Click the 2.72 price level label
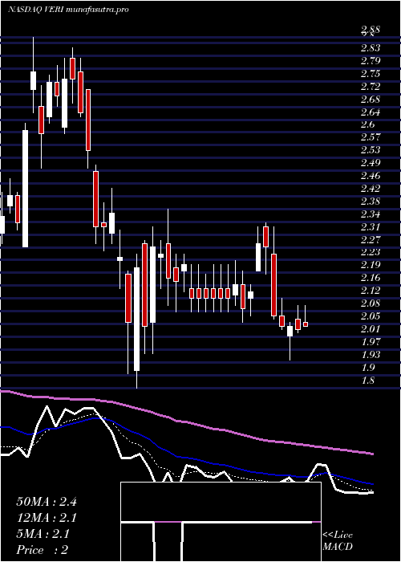401x562 pixels. (371, 87)
